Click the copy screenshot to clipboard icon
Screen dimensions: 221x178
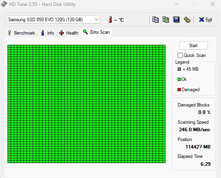[166, 20]
